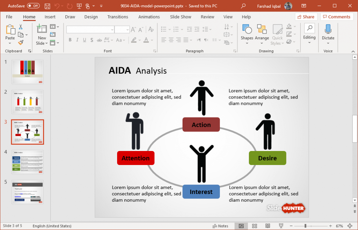Toggle bold text formatting
Viewport: 358px width, 230px height.
click(x=70, y=41)
